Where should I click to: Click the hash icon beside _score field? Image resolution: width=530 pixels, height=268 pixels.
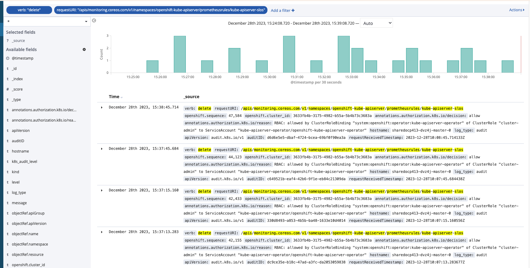click(x=8, y=89)
